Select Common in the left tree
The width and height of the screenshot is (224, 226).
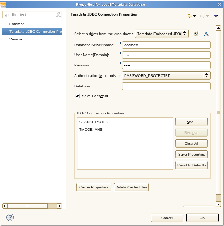pos(17,24)
